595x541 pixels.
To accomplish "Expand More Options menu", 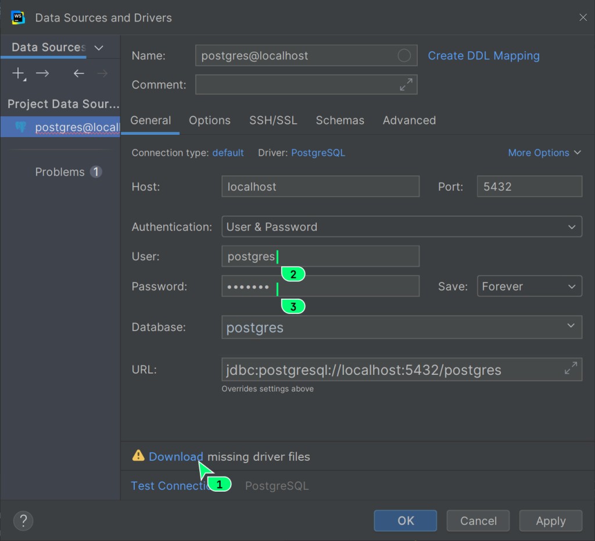I will click(544, 153).
